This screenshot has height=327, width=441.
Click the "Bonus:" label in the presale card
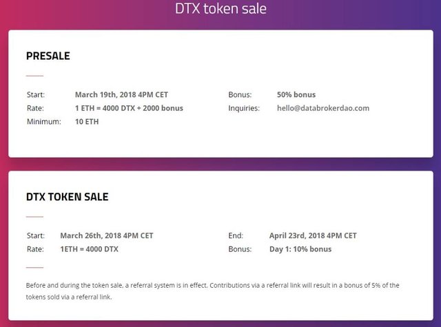click(240, 94)
